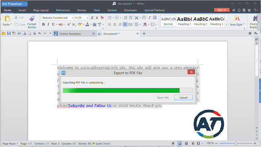
Task: Click the Sign in button
Action: 222,10
